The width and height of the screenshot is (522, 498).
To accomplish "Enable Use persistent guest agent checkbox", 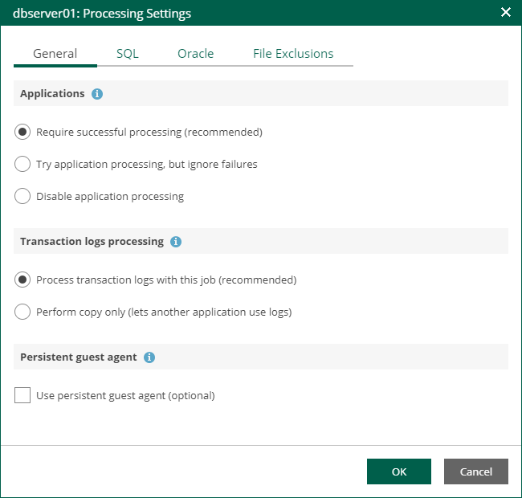I will point(22,395).
